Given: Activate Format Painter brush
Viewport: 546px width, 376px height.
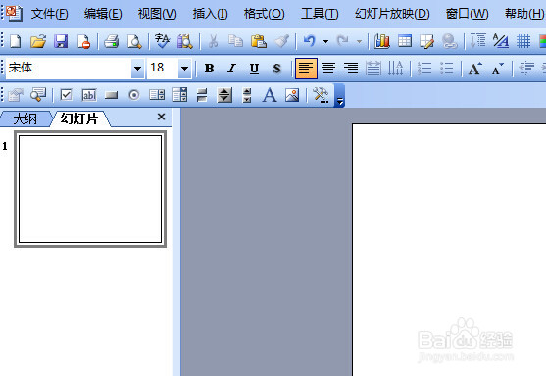Looking at the screenshot, I should click(281, 41).
